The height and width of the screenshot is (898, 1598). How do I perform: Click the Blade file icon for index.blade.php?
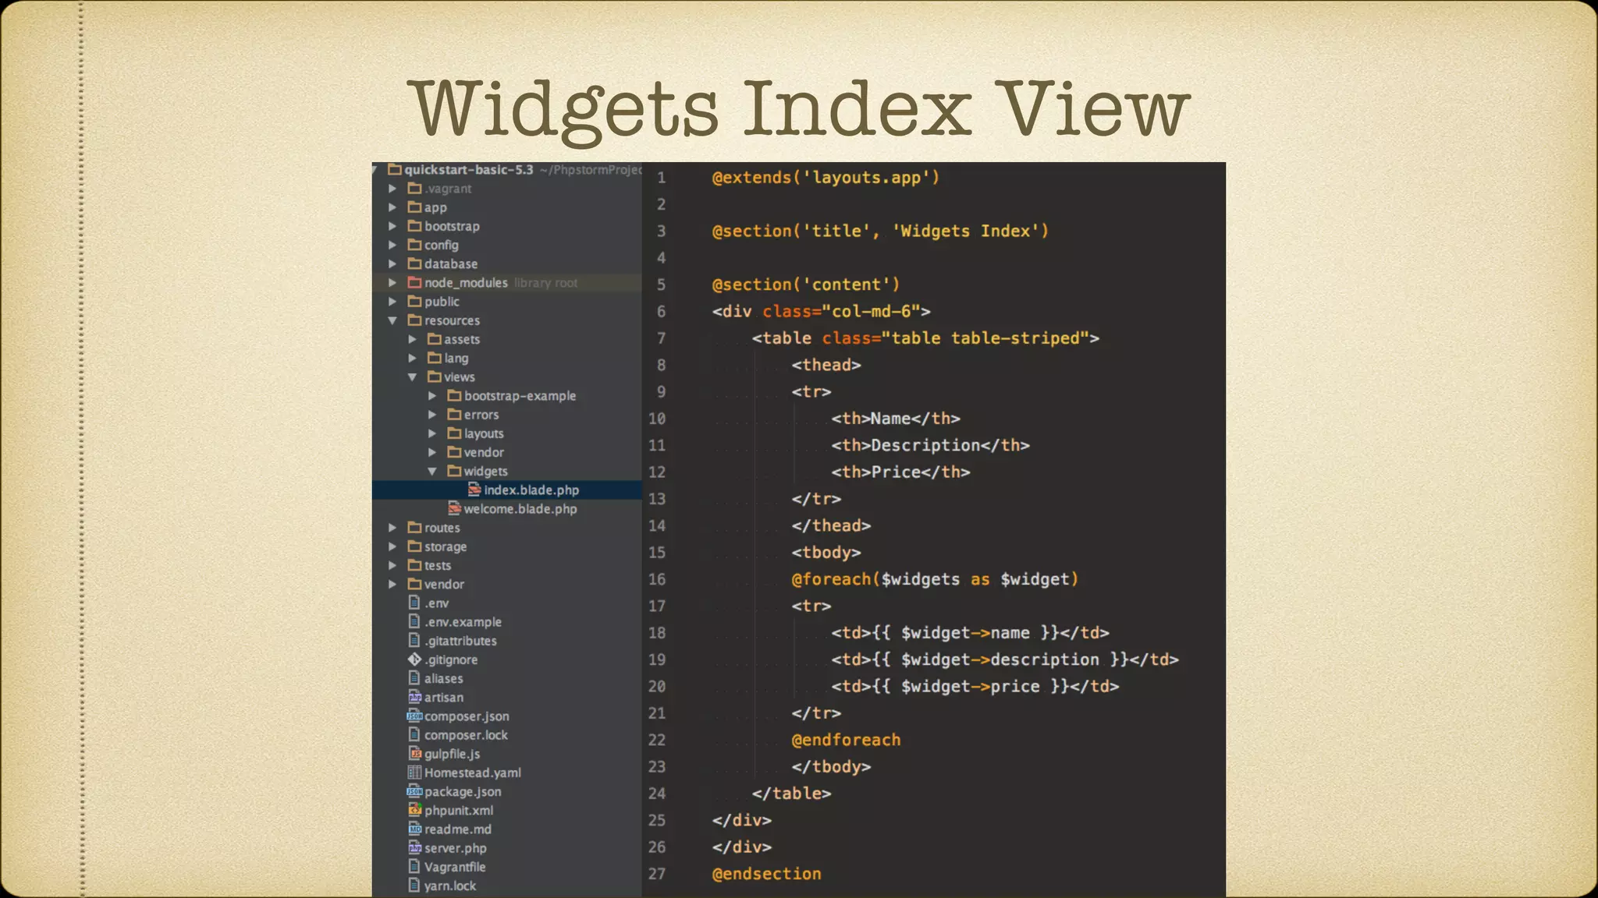click(x=474, y=490)
